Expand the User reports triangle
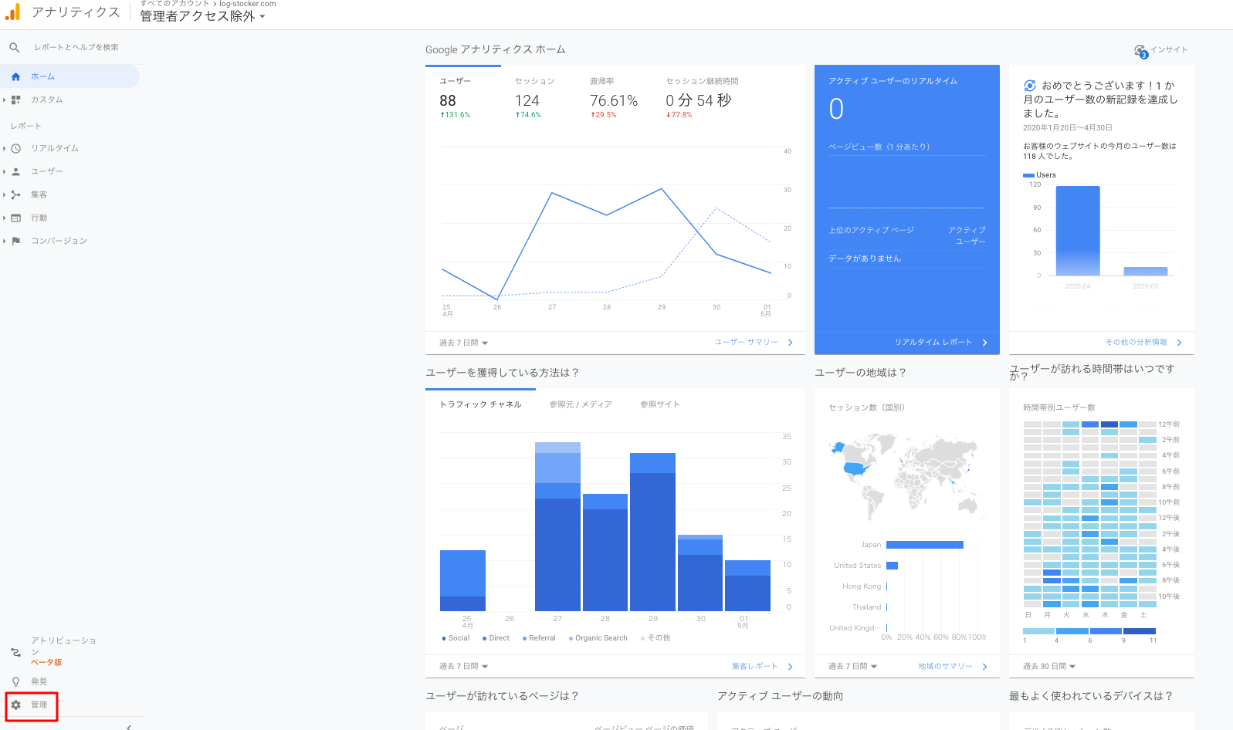This screenshot has height=730, width=1233. pos(4,171)
